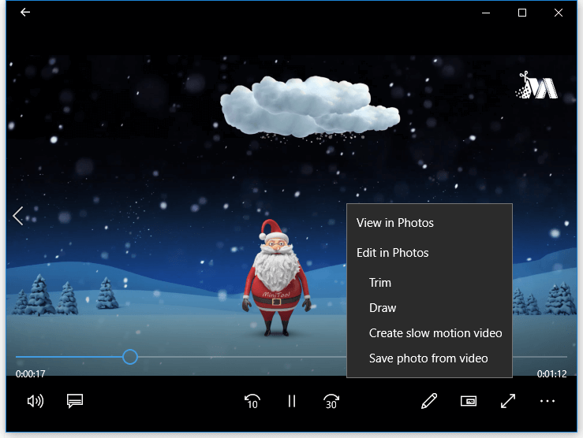Click the pencil edit icon
Image resolution: width=583 pixels, height=438 pixels.
point(428,401)
